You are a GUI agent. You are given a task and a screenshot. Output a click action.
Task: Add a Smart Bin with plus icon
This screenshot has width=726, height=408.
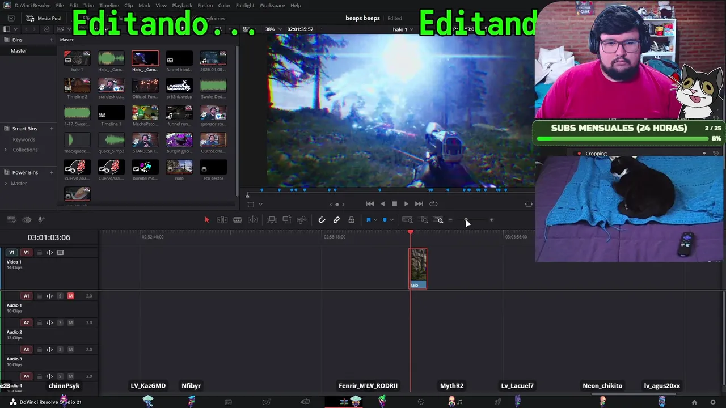(51, 129)
